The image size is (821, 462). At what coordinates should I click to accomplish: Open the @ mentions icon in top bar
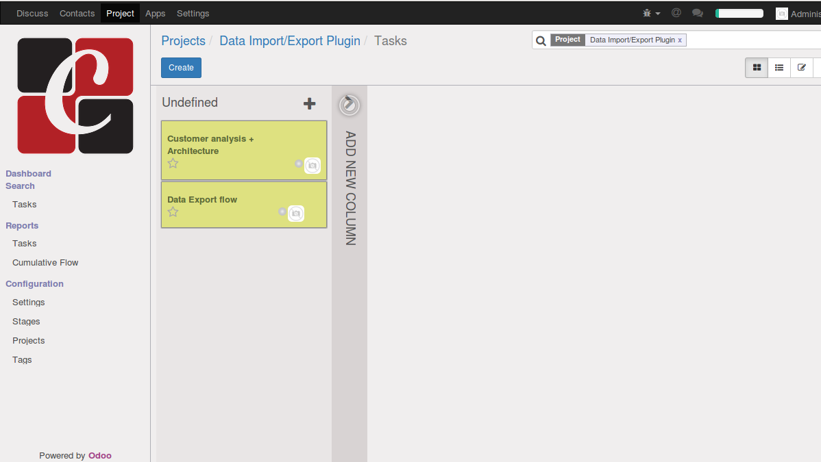676,13
